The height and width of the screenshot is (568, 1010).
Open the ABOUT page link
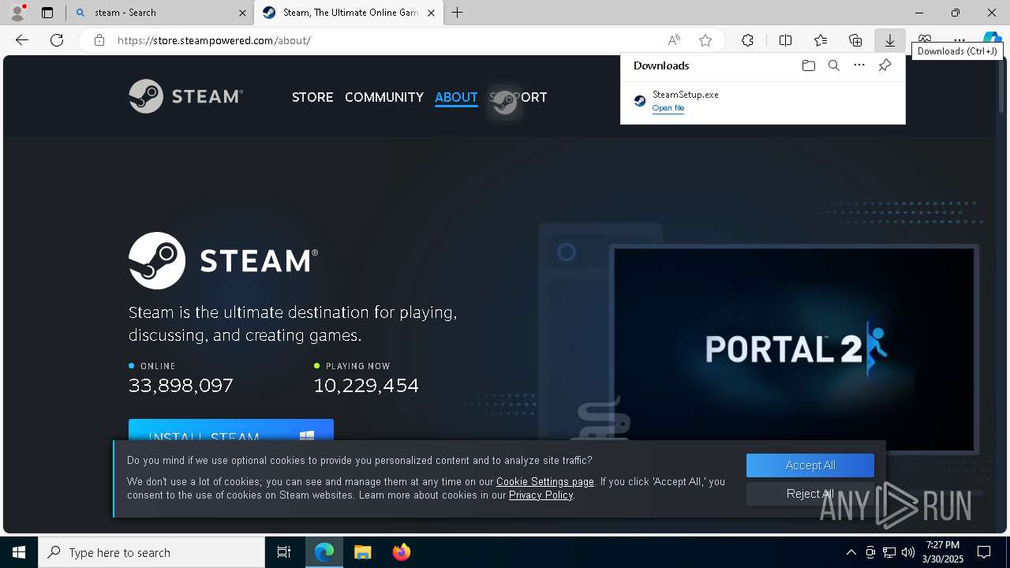point(456,97)
